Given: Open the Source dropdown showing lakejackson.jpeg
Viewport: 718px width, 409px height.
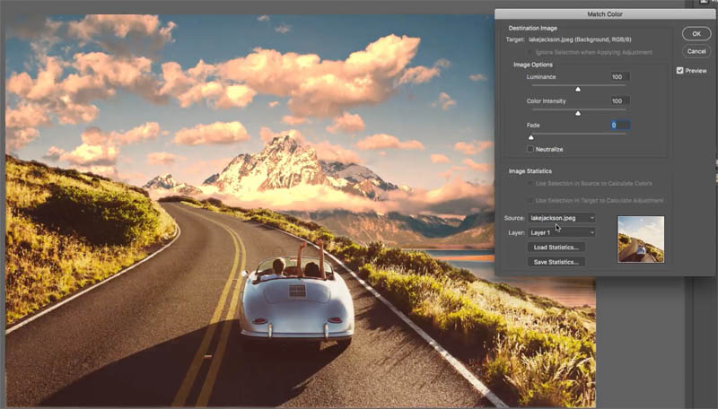Looking at the screenshot, I should point(562,218).
